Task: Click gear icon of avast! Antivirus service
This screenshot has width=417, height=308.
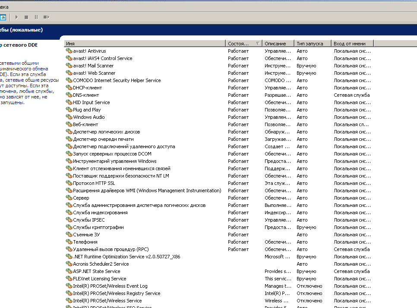Action: pos(69,51)
